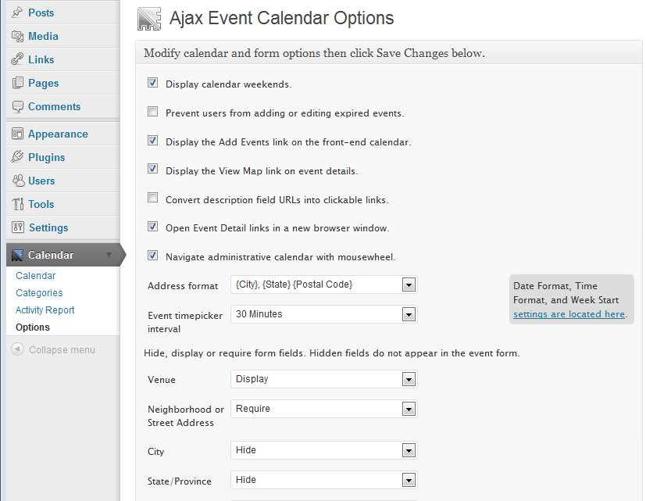Click the Media icon in sidebar
This screenshot has height=501, width=646.
pyautogui.click(x=17, y=36)
